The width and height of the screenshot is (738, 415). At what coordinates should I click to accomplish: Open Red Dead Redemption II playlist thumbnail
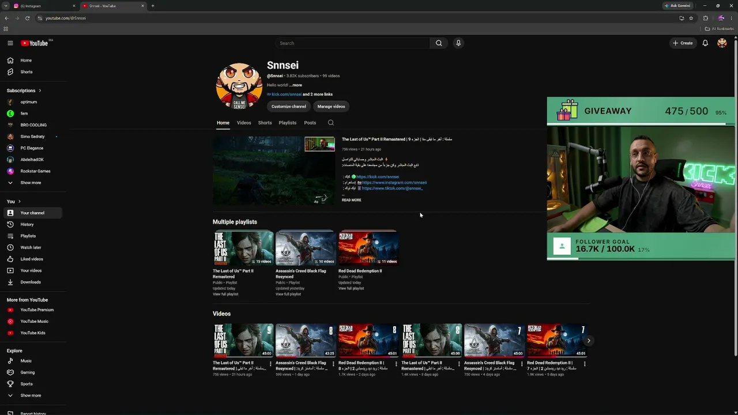(x=368, y=248)
